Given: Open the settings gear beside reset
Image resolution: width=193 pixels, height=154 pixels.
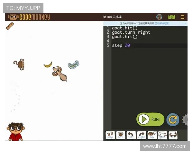Looking at the screenshot, I should 185,120.
